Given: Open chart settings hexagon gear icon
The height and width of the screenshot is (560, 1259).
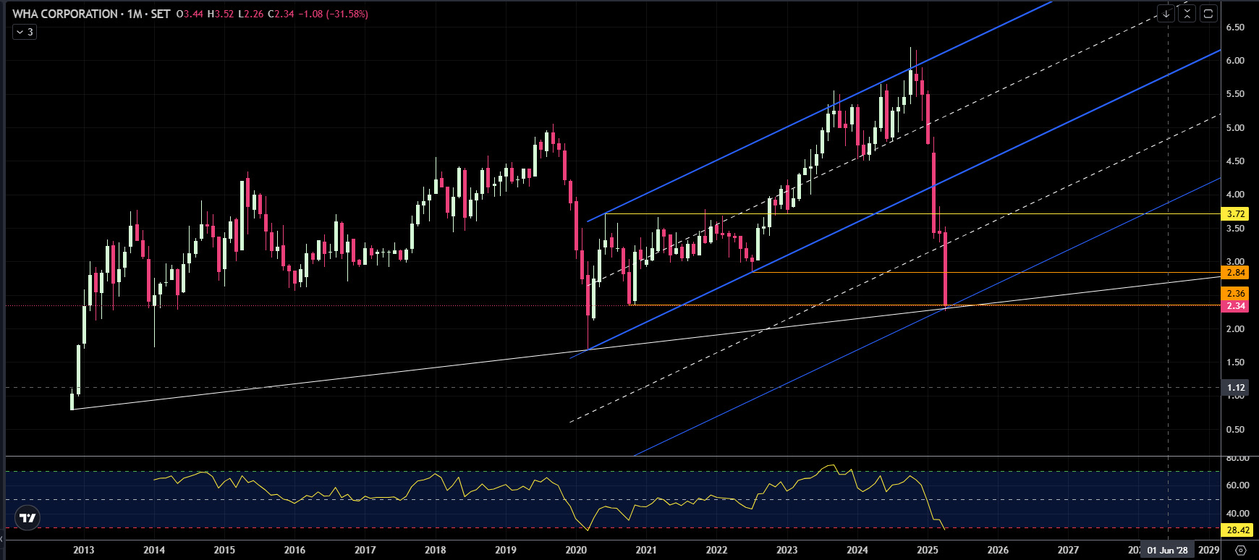Looking at the screenshot, I should [x=1240, y=550].
